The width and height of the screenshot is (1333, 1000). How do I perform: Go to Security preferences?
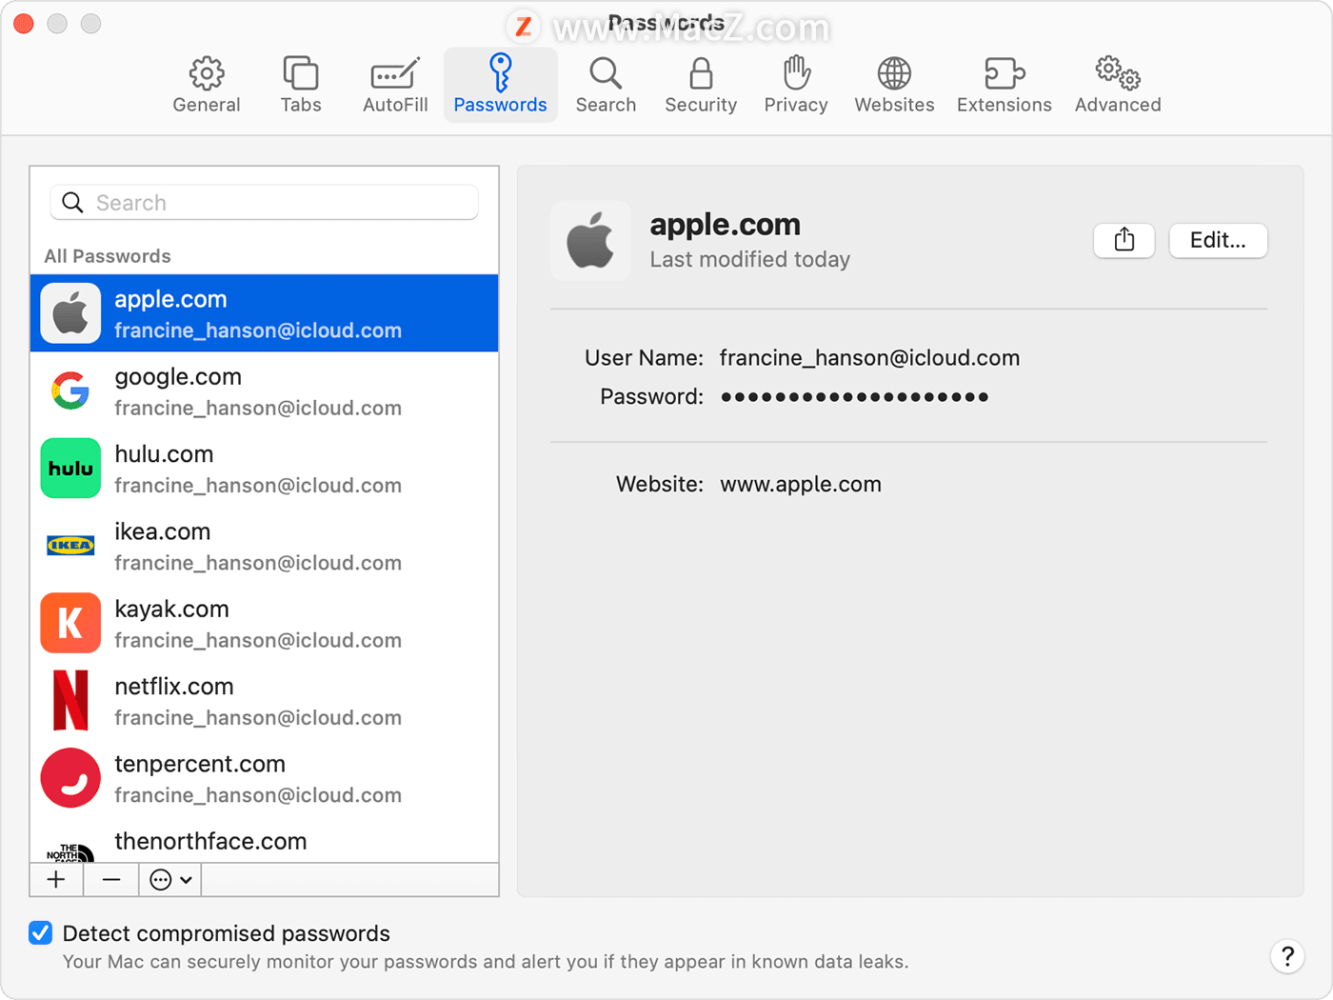[x=701, y=86]
